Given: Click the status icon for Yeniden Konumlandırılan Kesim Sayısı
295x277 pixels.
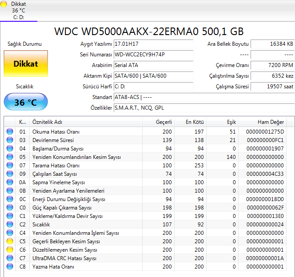Looking at the screenshot, I should (10, 157).
